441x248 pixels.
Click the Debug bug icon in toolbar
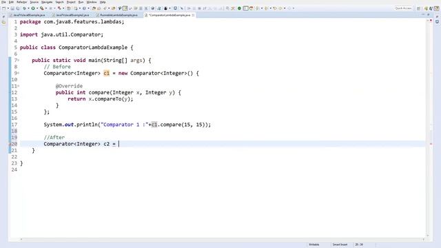pyautogui.click(x=25, y=8)
